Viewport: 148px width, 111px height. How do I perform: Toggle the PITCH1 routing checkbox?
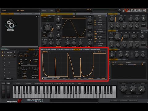pyautogui.click(x=95, y=20)
